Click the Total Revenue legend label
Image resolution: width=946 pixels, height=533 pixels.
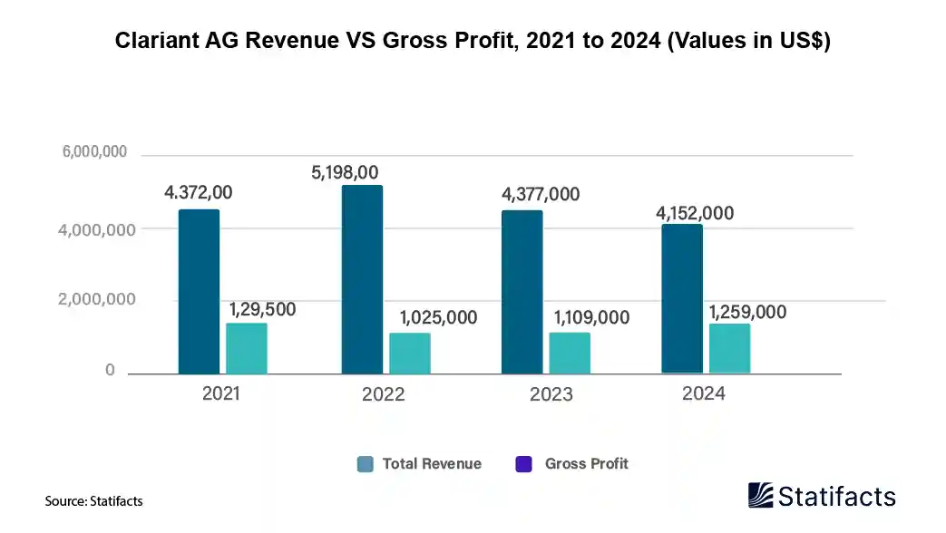coord(432,464)
